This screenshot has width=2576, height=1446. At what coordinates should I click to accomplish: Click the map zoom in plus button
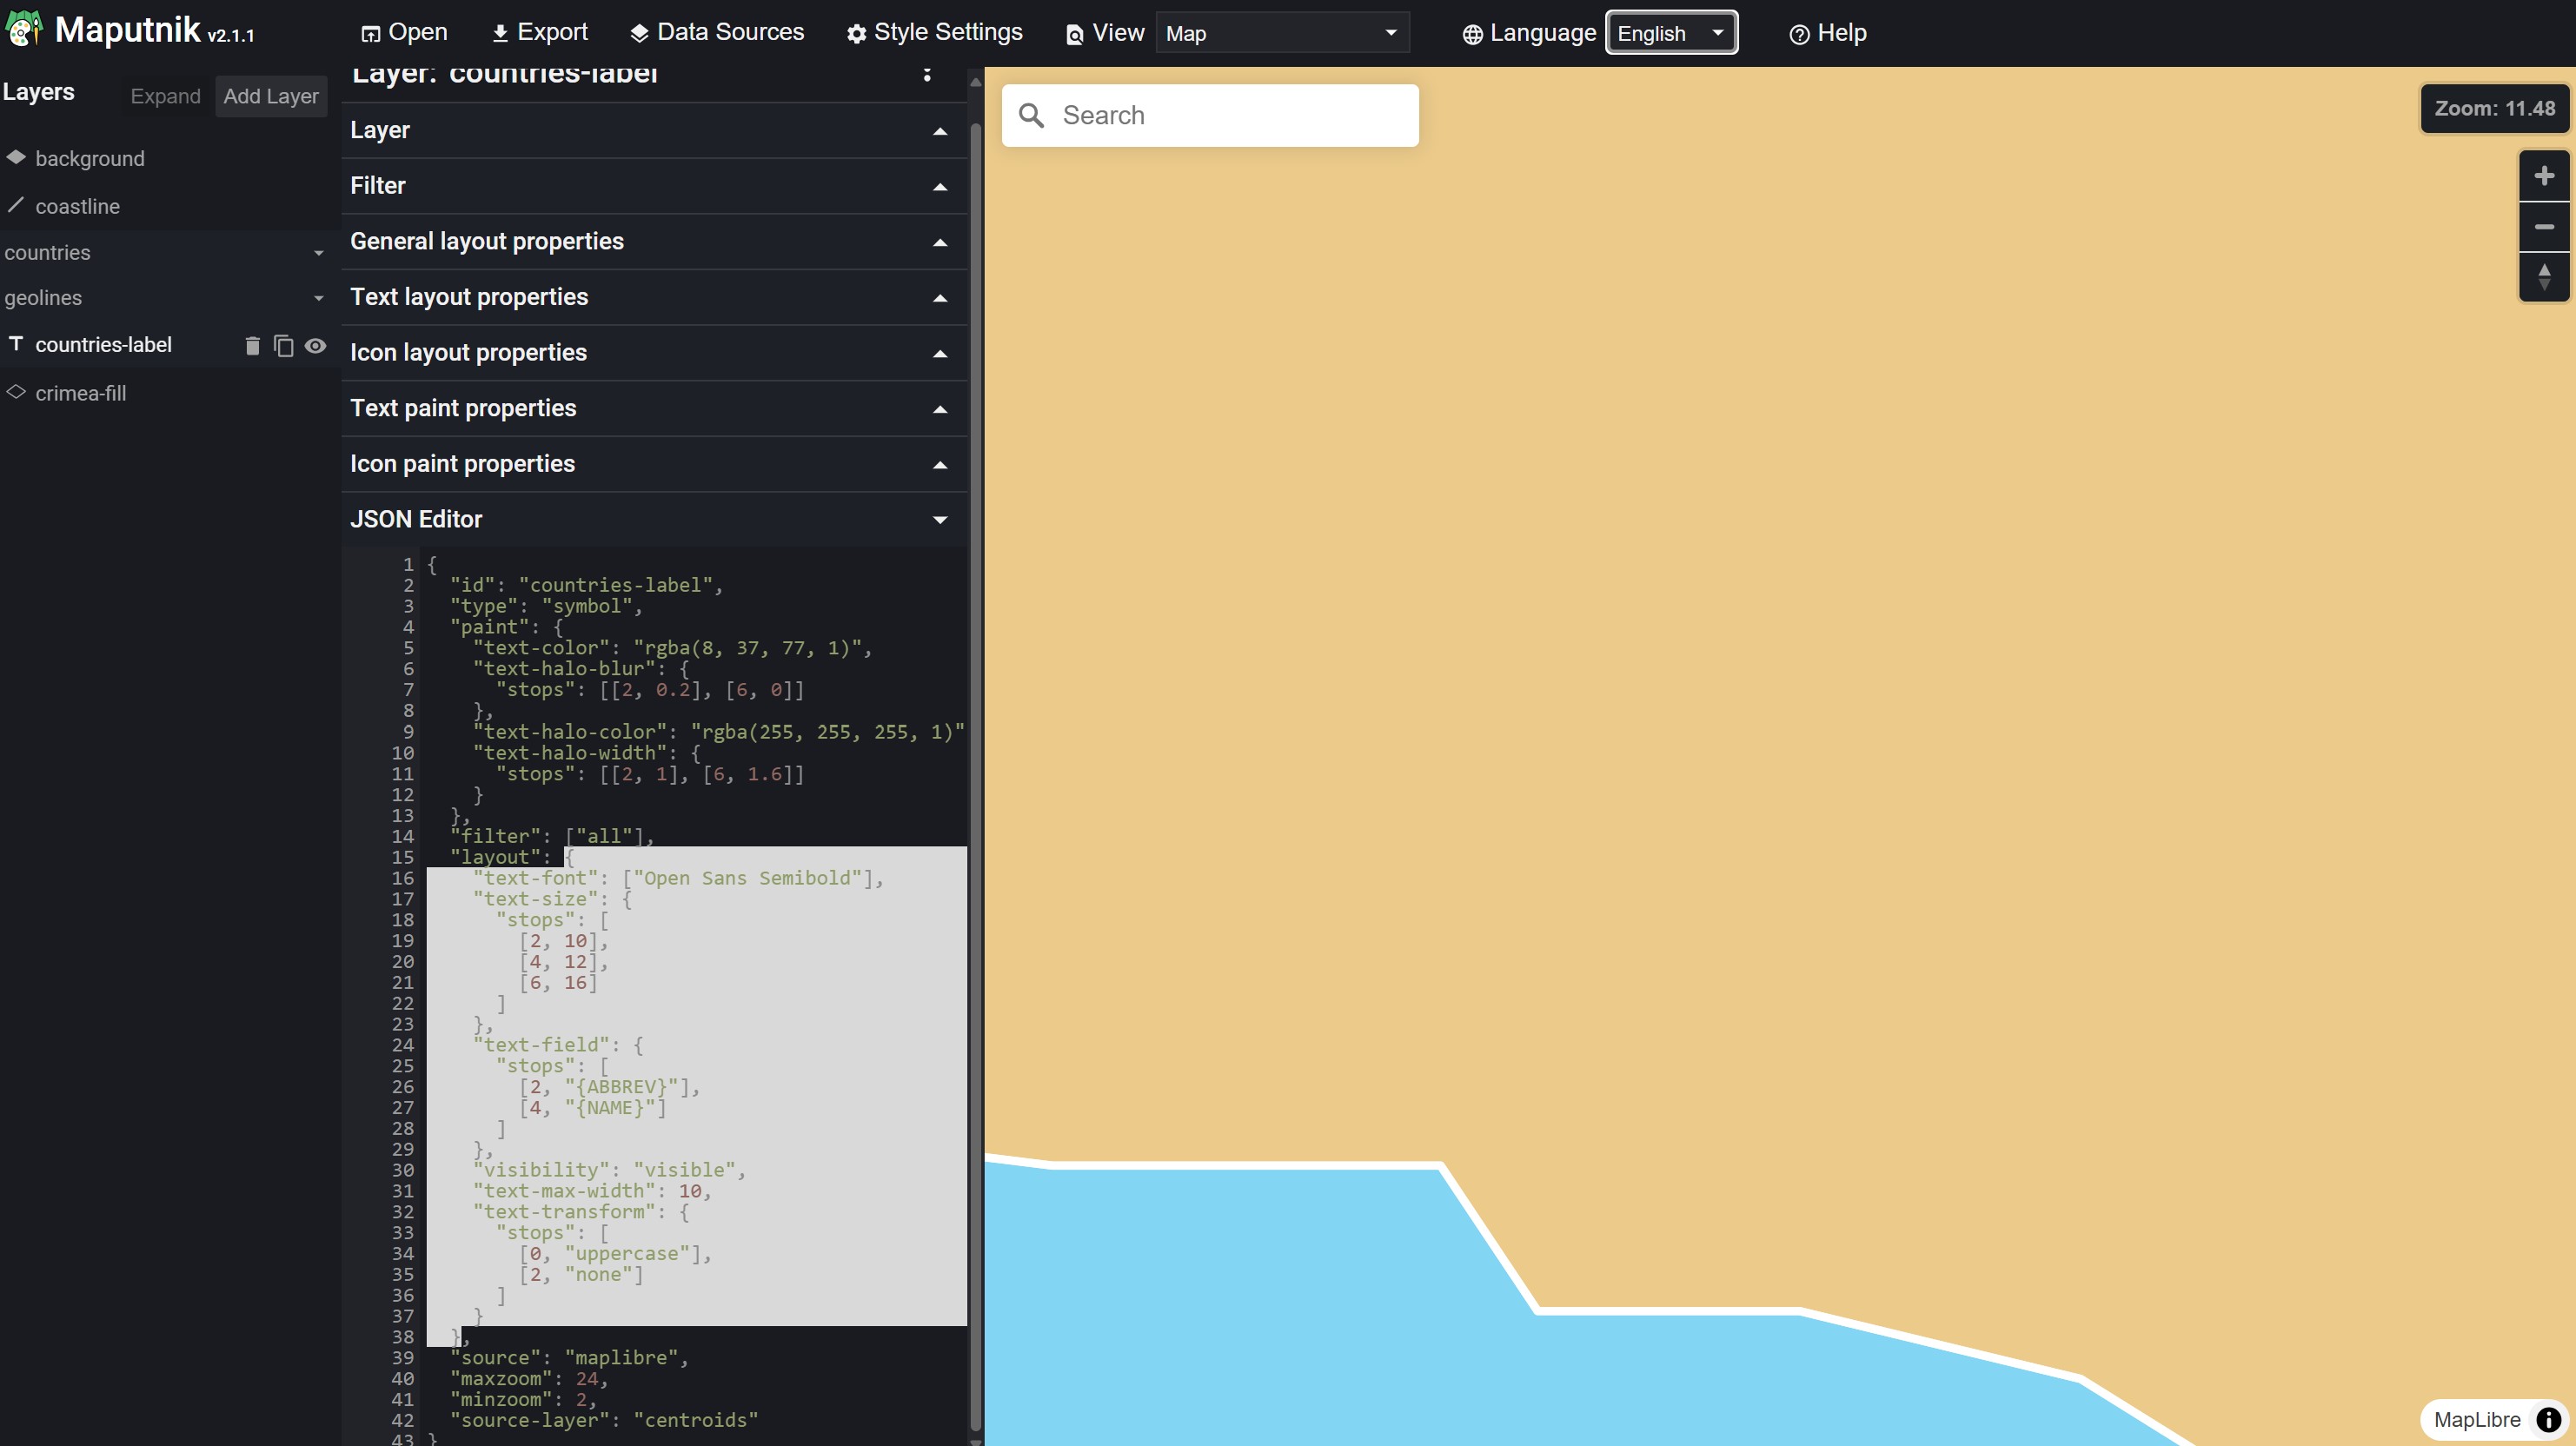point(2543,176)
